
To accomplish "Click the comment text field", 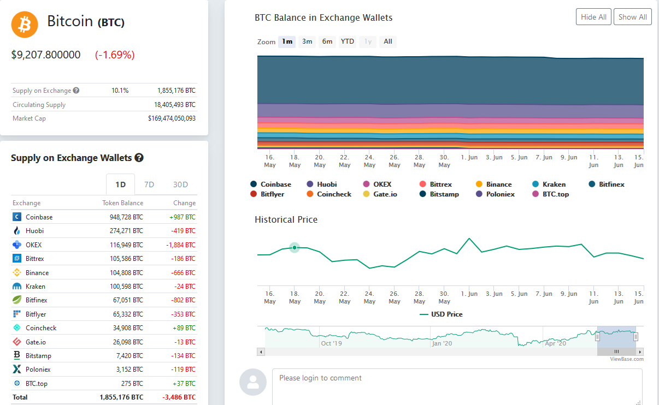I will point(457,387).
